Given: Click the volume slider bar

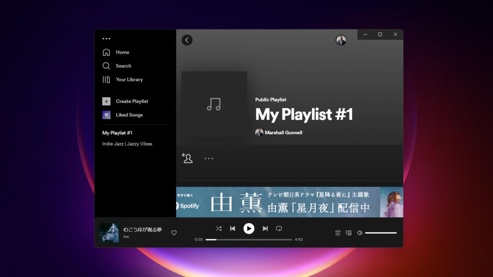Looking at the screenshot, I should coord(380,233).
